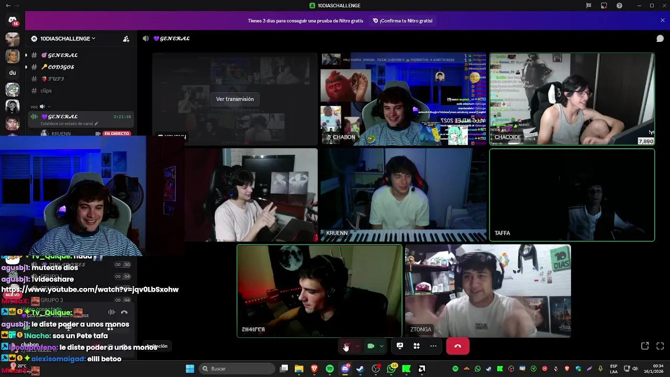Viewport: 670px width, 377px height.
Task: Click 'Establece un estado de canal' link
Action: pyautogui.click(x=69, y=124)
